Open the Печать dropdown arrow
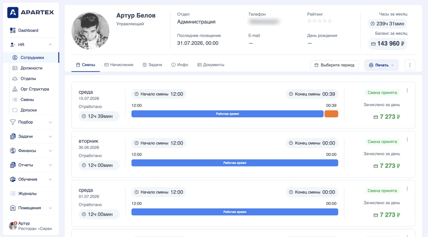 pos(392,65)
